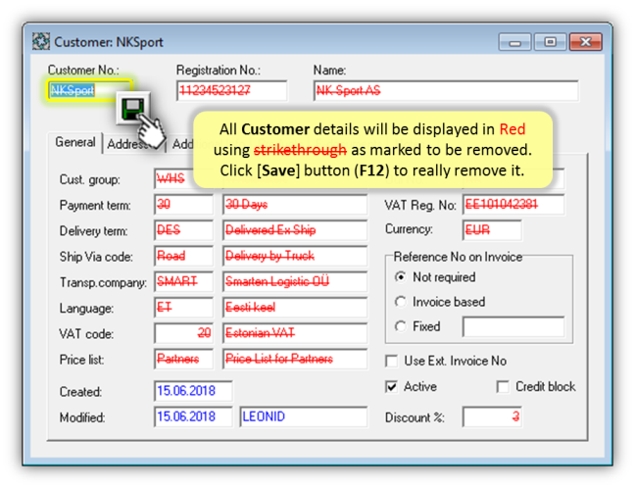Click the Transp. company field SMART
635x488 pixels.
183,282
